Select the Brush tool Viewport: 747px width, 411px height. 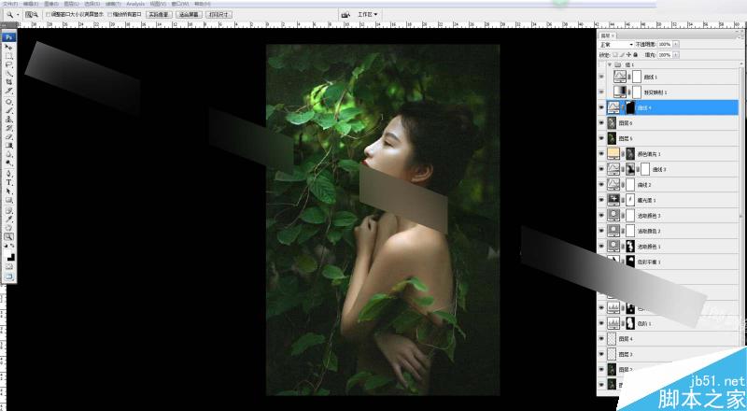[8, 110]
